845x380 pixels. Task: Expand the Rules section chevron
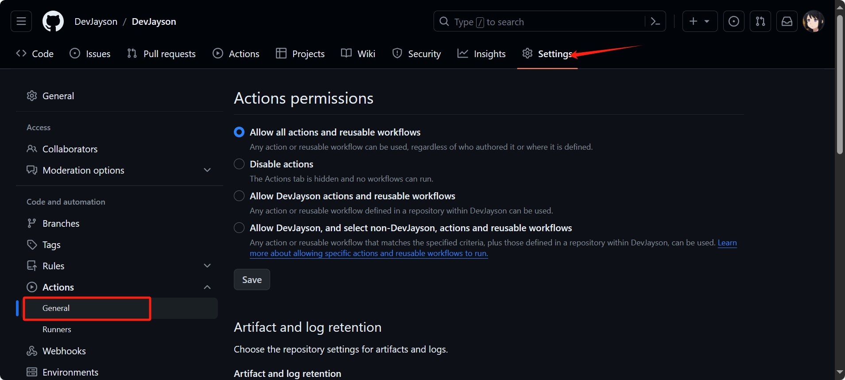coord(207,266)
